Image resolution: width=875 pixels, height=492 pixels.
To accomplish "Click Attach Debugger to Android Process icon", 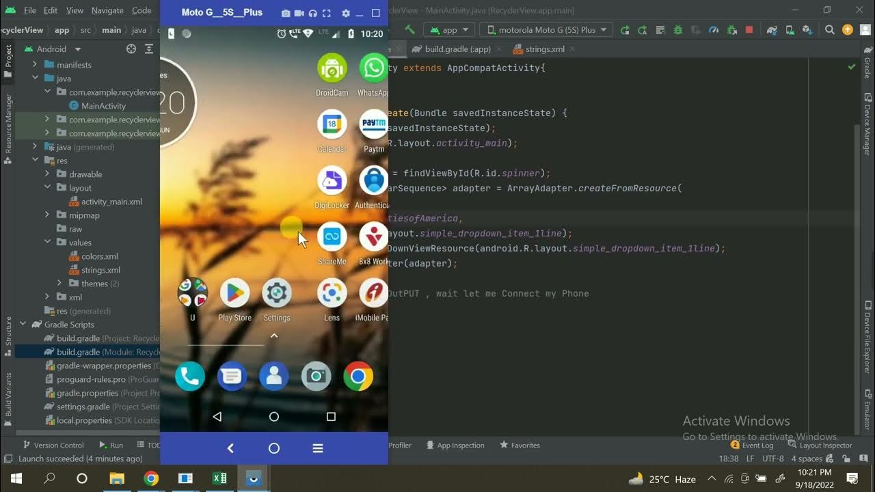I will tap(731, 30).
